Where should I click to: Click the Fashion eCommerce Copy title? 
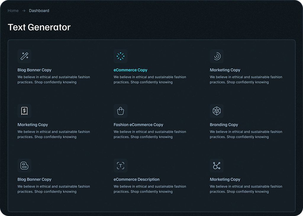click(138, 125)
